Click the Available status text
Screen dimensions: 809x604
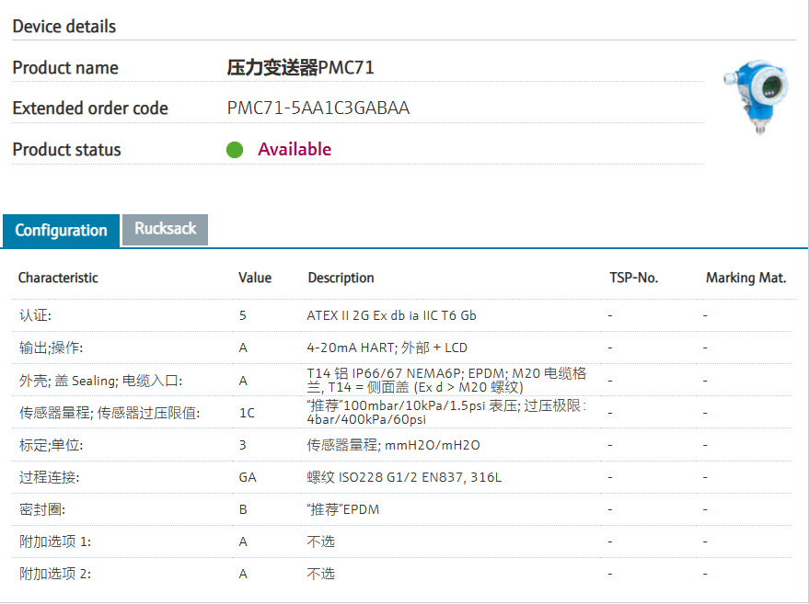[295, 150]
